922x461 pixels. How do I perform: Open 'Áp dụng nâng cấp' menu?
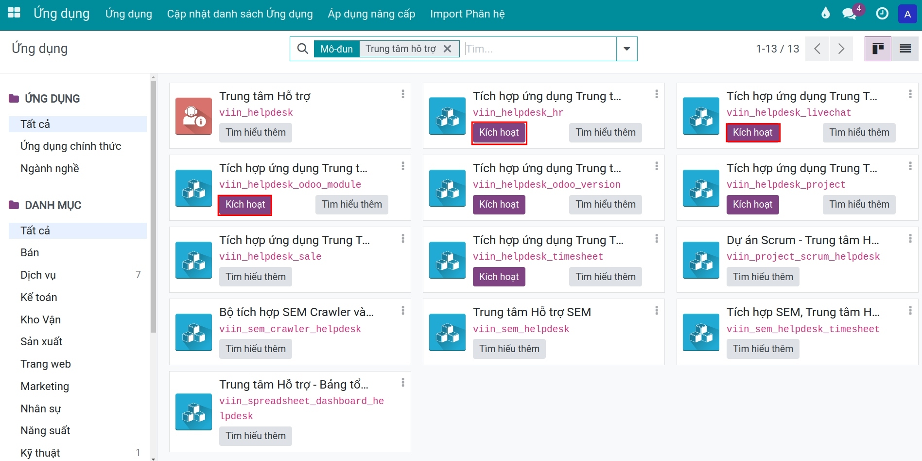click(372, 14)
